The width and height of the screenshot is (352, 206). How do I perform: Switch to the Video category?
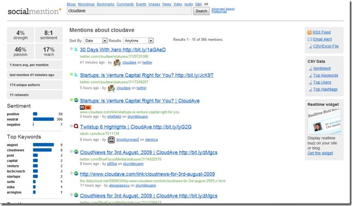point(178,4)
